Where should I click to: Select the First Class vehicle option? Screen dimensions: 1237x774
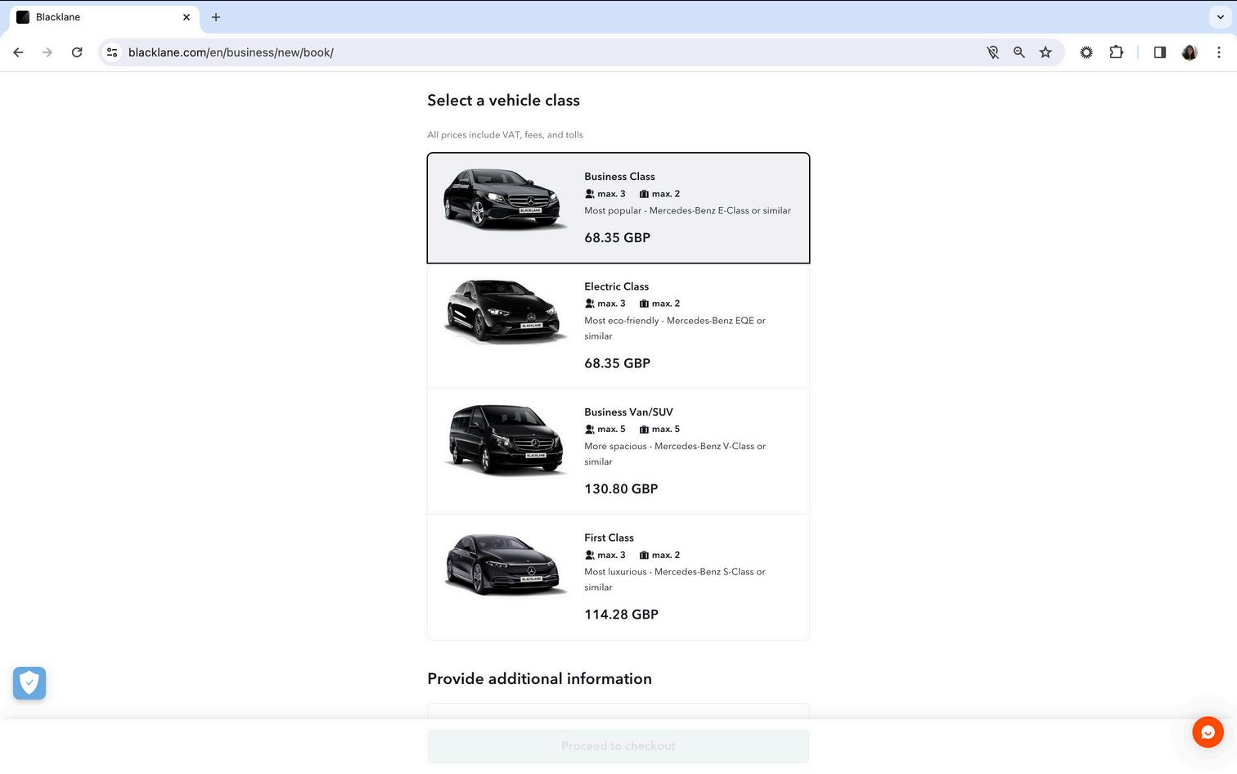point(618,578)
